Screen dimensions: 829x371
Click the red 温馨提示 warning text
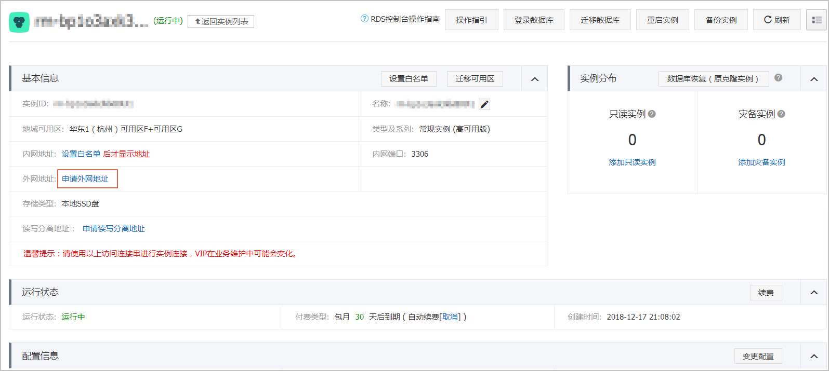point(162,254)
